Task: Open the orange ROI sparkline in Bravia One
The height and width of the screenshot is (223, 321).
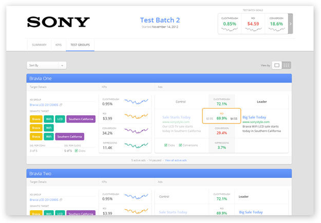Action: tap(136, 116)
